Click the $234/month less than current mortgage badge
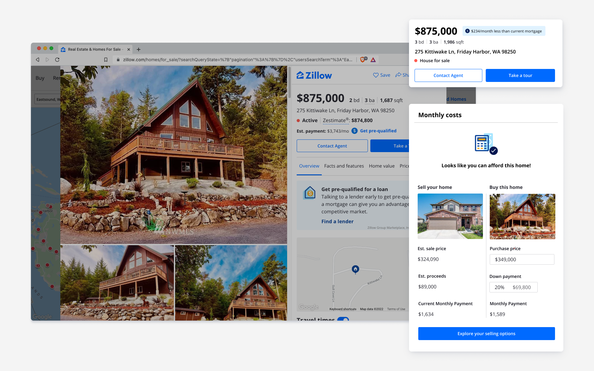 click(504, 31)
